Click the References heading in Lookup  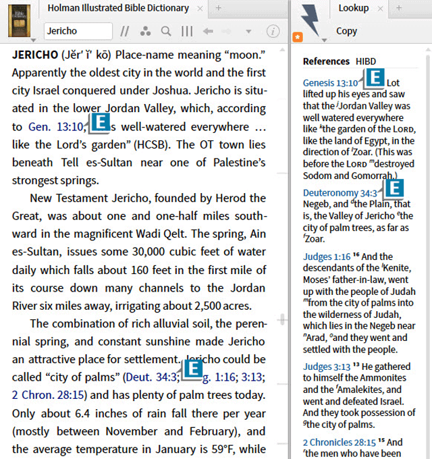tap(326, 61)
